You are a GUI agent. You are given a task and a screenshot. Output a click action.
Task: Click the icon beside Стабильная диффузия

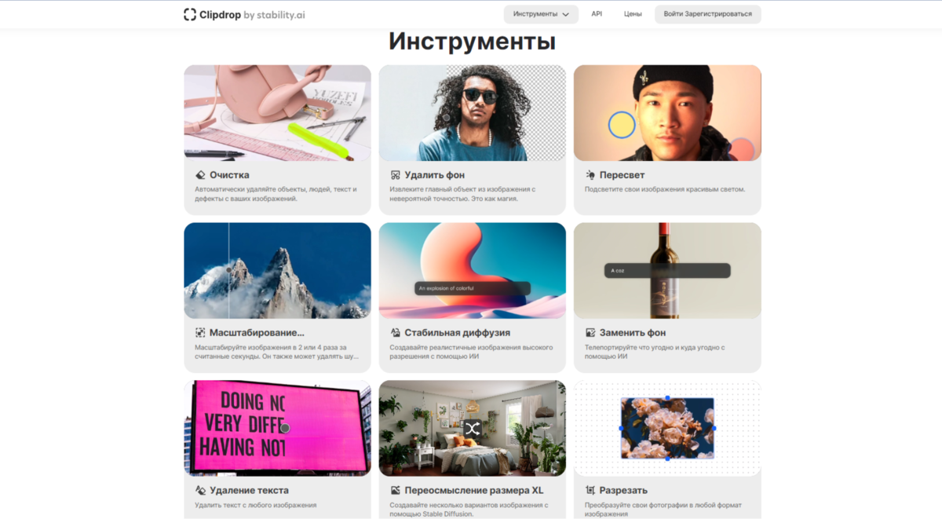click(x=396, y=333)
